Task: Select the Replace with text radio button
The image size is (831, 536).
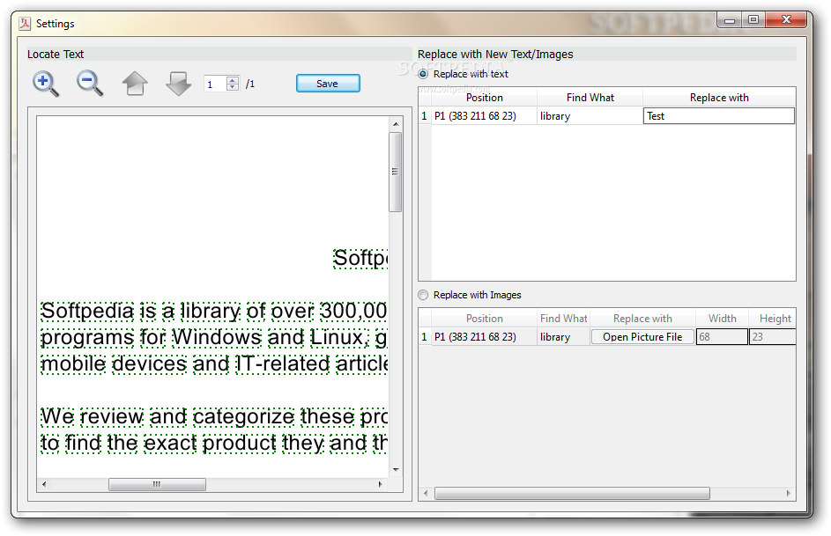Action: 423,74
